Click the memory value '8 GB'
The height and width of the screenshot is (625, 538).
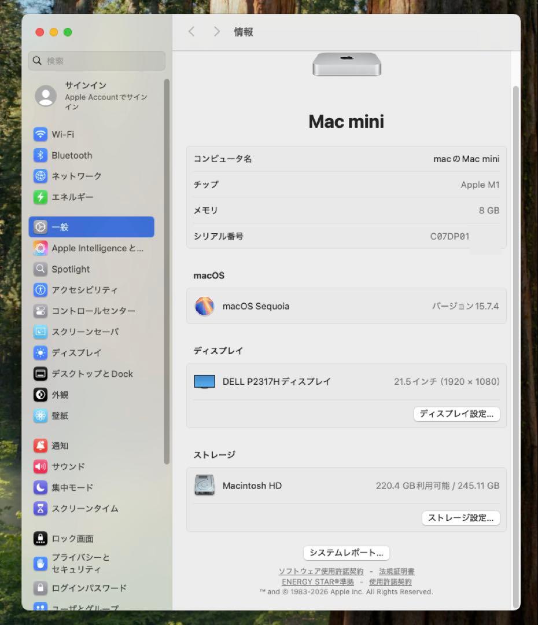pyautogui.click(x=489, y=211)
